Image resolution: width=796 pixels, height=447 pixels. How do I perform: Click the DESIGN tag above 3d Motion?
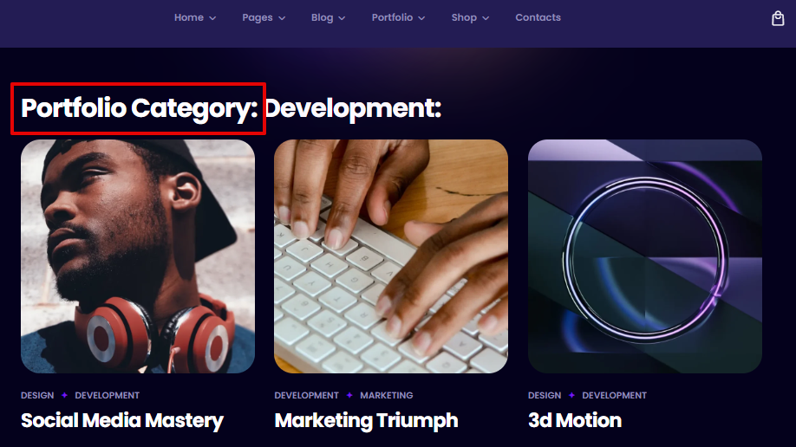pos(545,395)
